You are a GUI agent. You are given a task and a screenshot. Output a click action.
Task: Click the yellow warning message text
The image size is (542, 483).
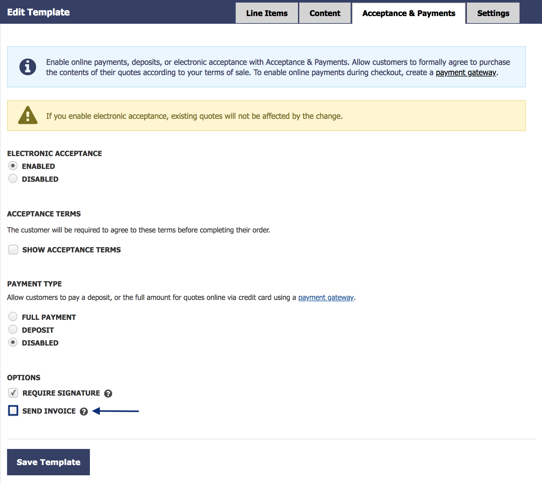(194, 116)
